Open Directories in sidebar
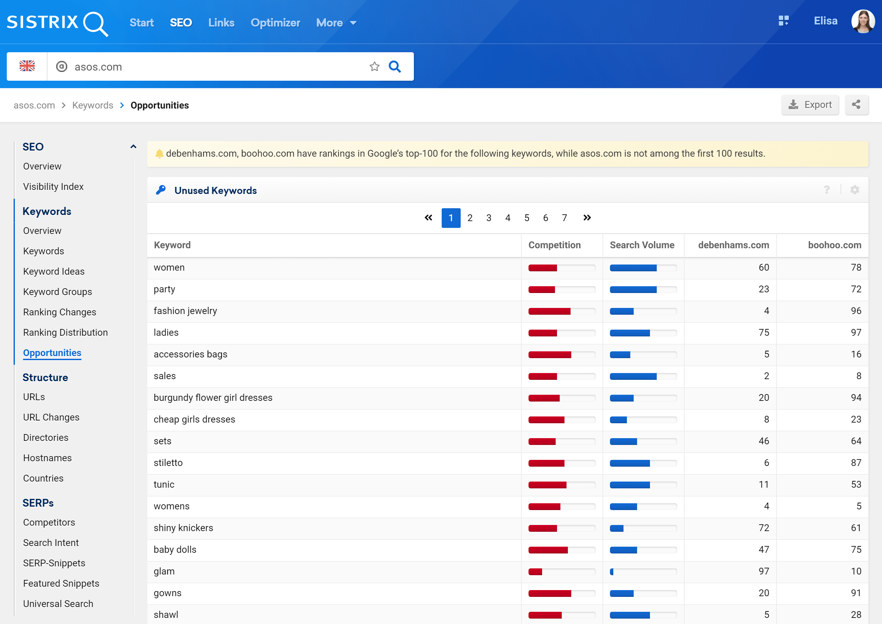This screenshot has height=624, width=882. point(46,437)
